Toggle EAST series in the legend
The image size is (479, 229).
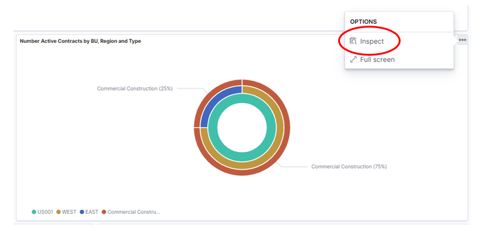(x=89, y=212)
